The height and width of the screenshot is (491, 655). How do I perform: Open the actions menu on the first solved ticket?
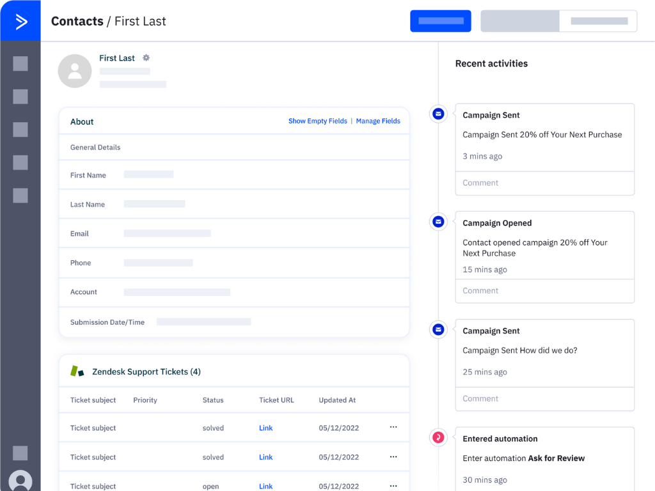coord(393,428)
